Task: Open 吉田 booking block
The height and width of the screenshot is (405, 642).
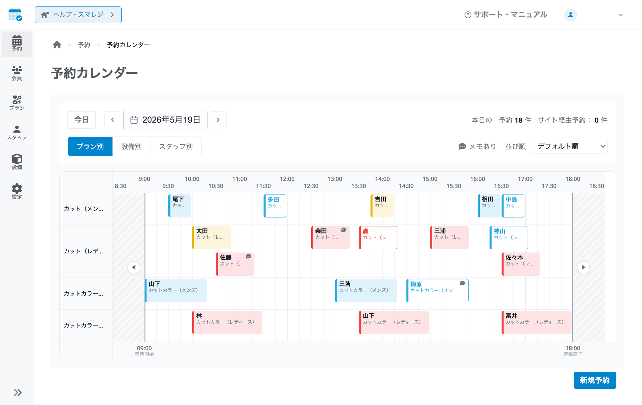Action: [x=382, y=206]
